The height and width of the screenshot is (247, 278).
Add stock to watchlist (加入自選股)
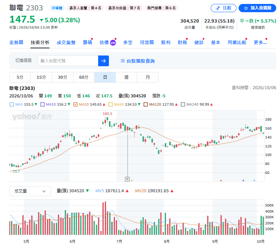(x=258, y=8)
